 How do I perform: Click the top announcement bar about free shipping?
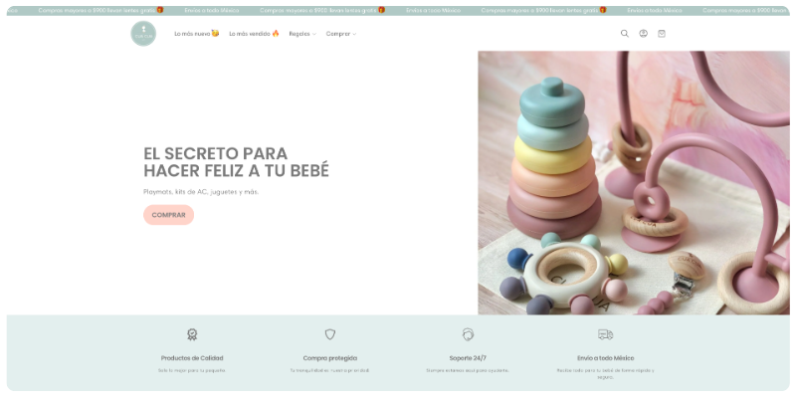[x=398, y=10]
